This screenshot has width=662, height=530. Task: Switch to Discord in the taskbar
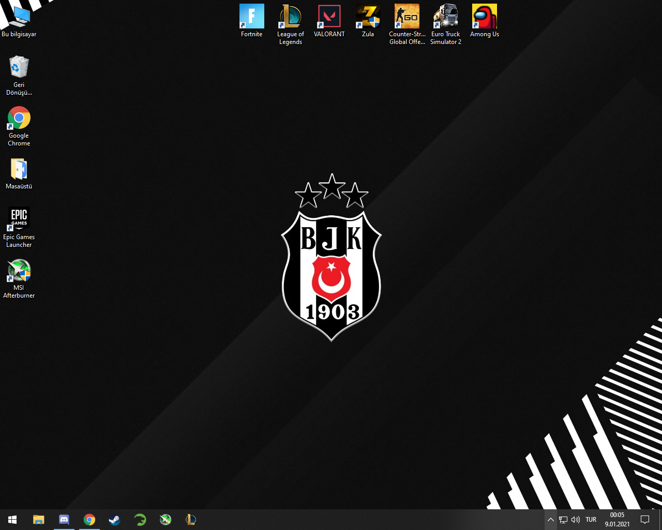[64, 520]
